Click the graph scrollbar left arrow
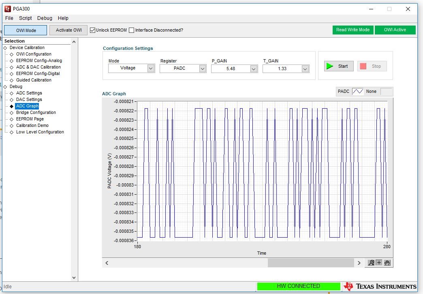This screenshot has width=423, height=294. 107,263
